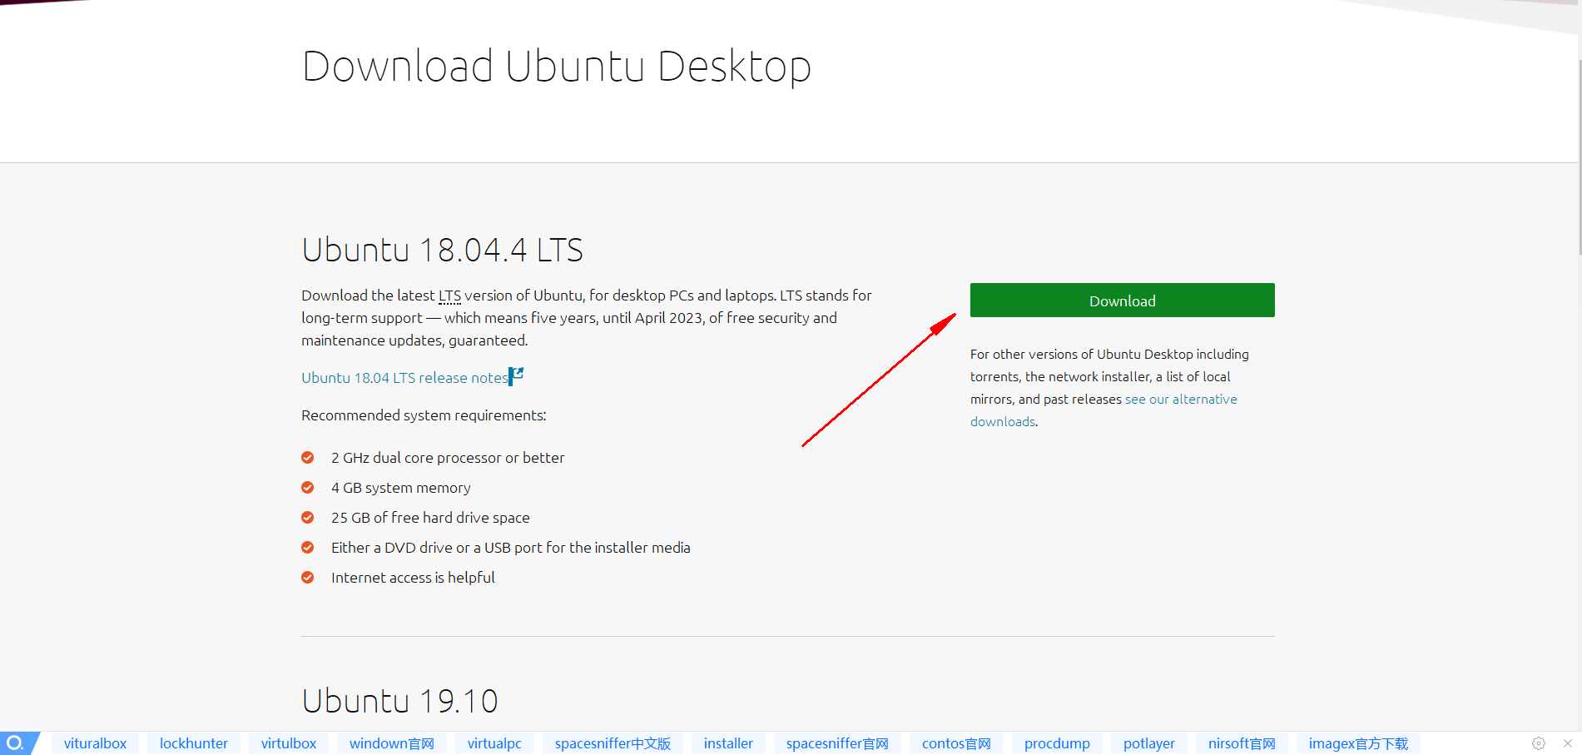Select the installer search suggestion
The height and width of the screenshot is (755, 1582).
tap(728, 743)
